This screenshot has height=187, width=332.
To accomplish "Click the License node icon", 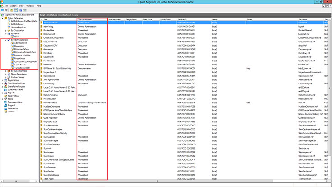I will [6, 112].
